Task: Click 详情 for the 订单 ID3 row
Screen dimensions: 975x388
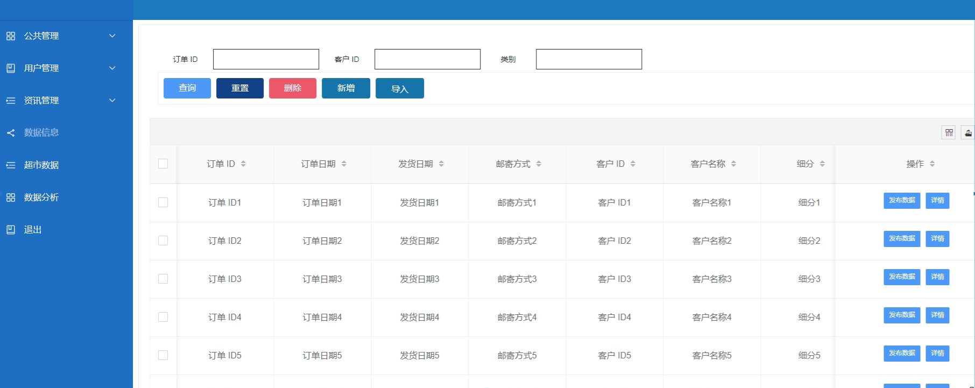Action: coord(937,277)
